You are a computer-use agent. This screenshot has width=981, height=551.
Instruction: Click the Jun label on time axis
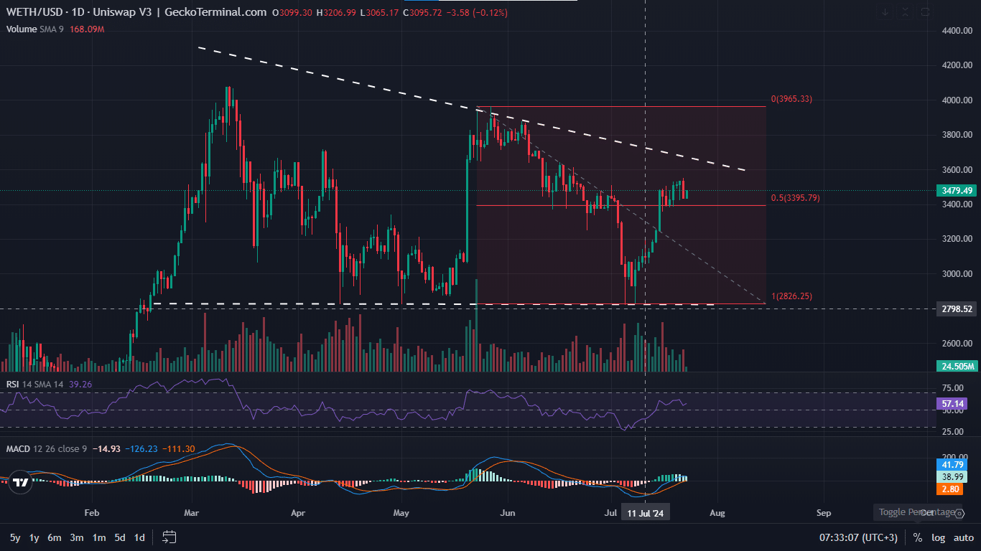508,513
